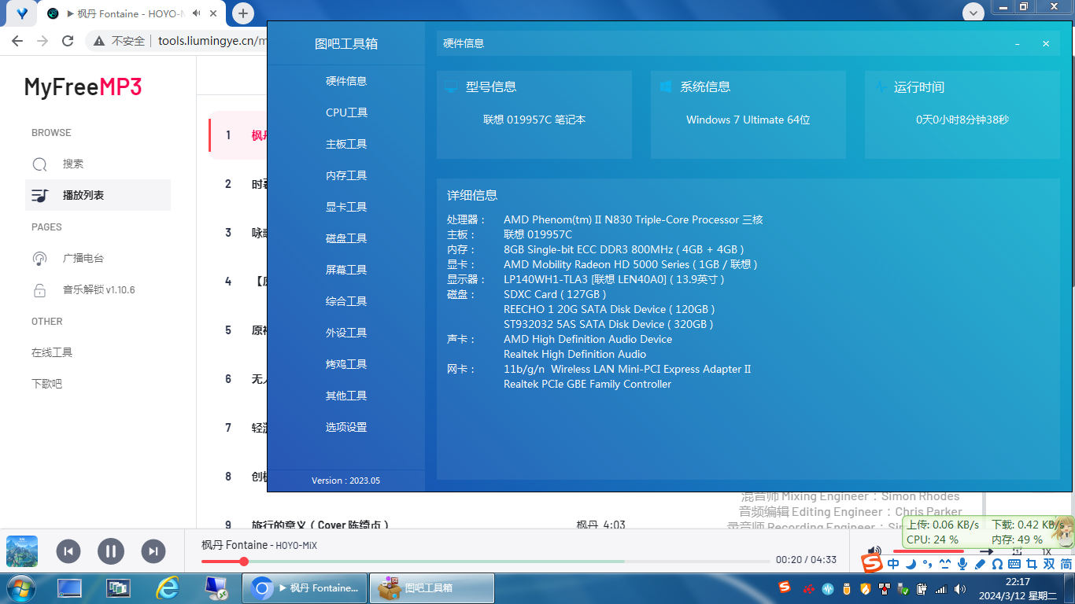1075x604 pixels.
Task: Open the IME handwriting pen icon
Action: [980, 564]
